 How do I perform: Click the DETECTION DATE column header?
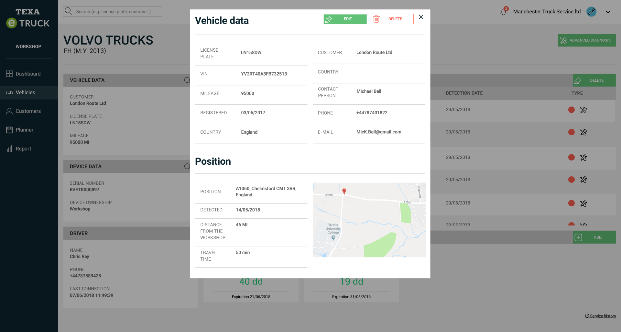[x=464, y=93]
